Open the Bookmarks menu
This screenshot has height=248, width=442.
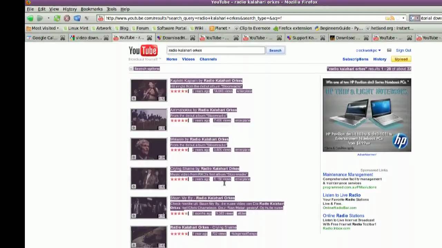click(x=92, y=9)
